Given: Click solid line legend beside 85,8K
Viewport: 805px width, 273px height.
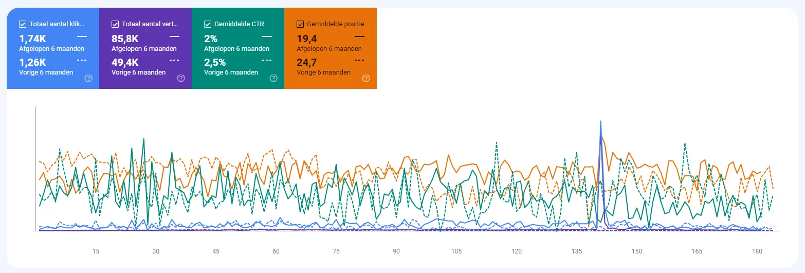Looking at the screenshot, I should click(x=174, y=37).
